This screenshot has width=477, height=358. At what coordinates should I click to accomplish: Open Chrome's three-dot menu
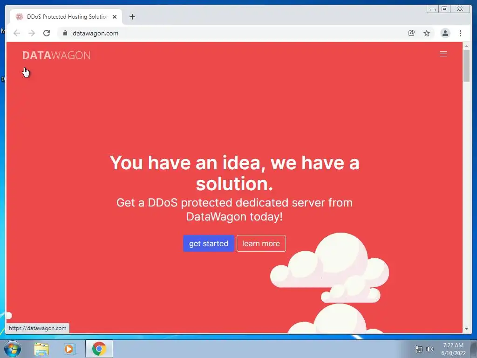coord(460,33)
